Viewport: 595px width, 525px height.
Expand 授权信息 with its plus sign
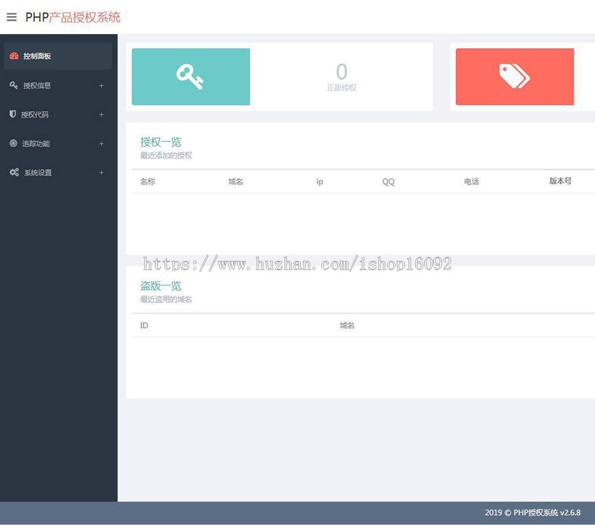(x=102, y=86)
